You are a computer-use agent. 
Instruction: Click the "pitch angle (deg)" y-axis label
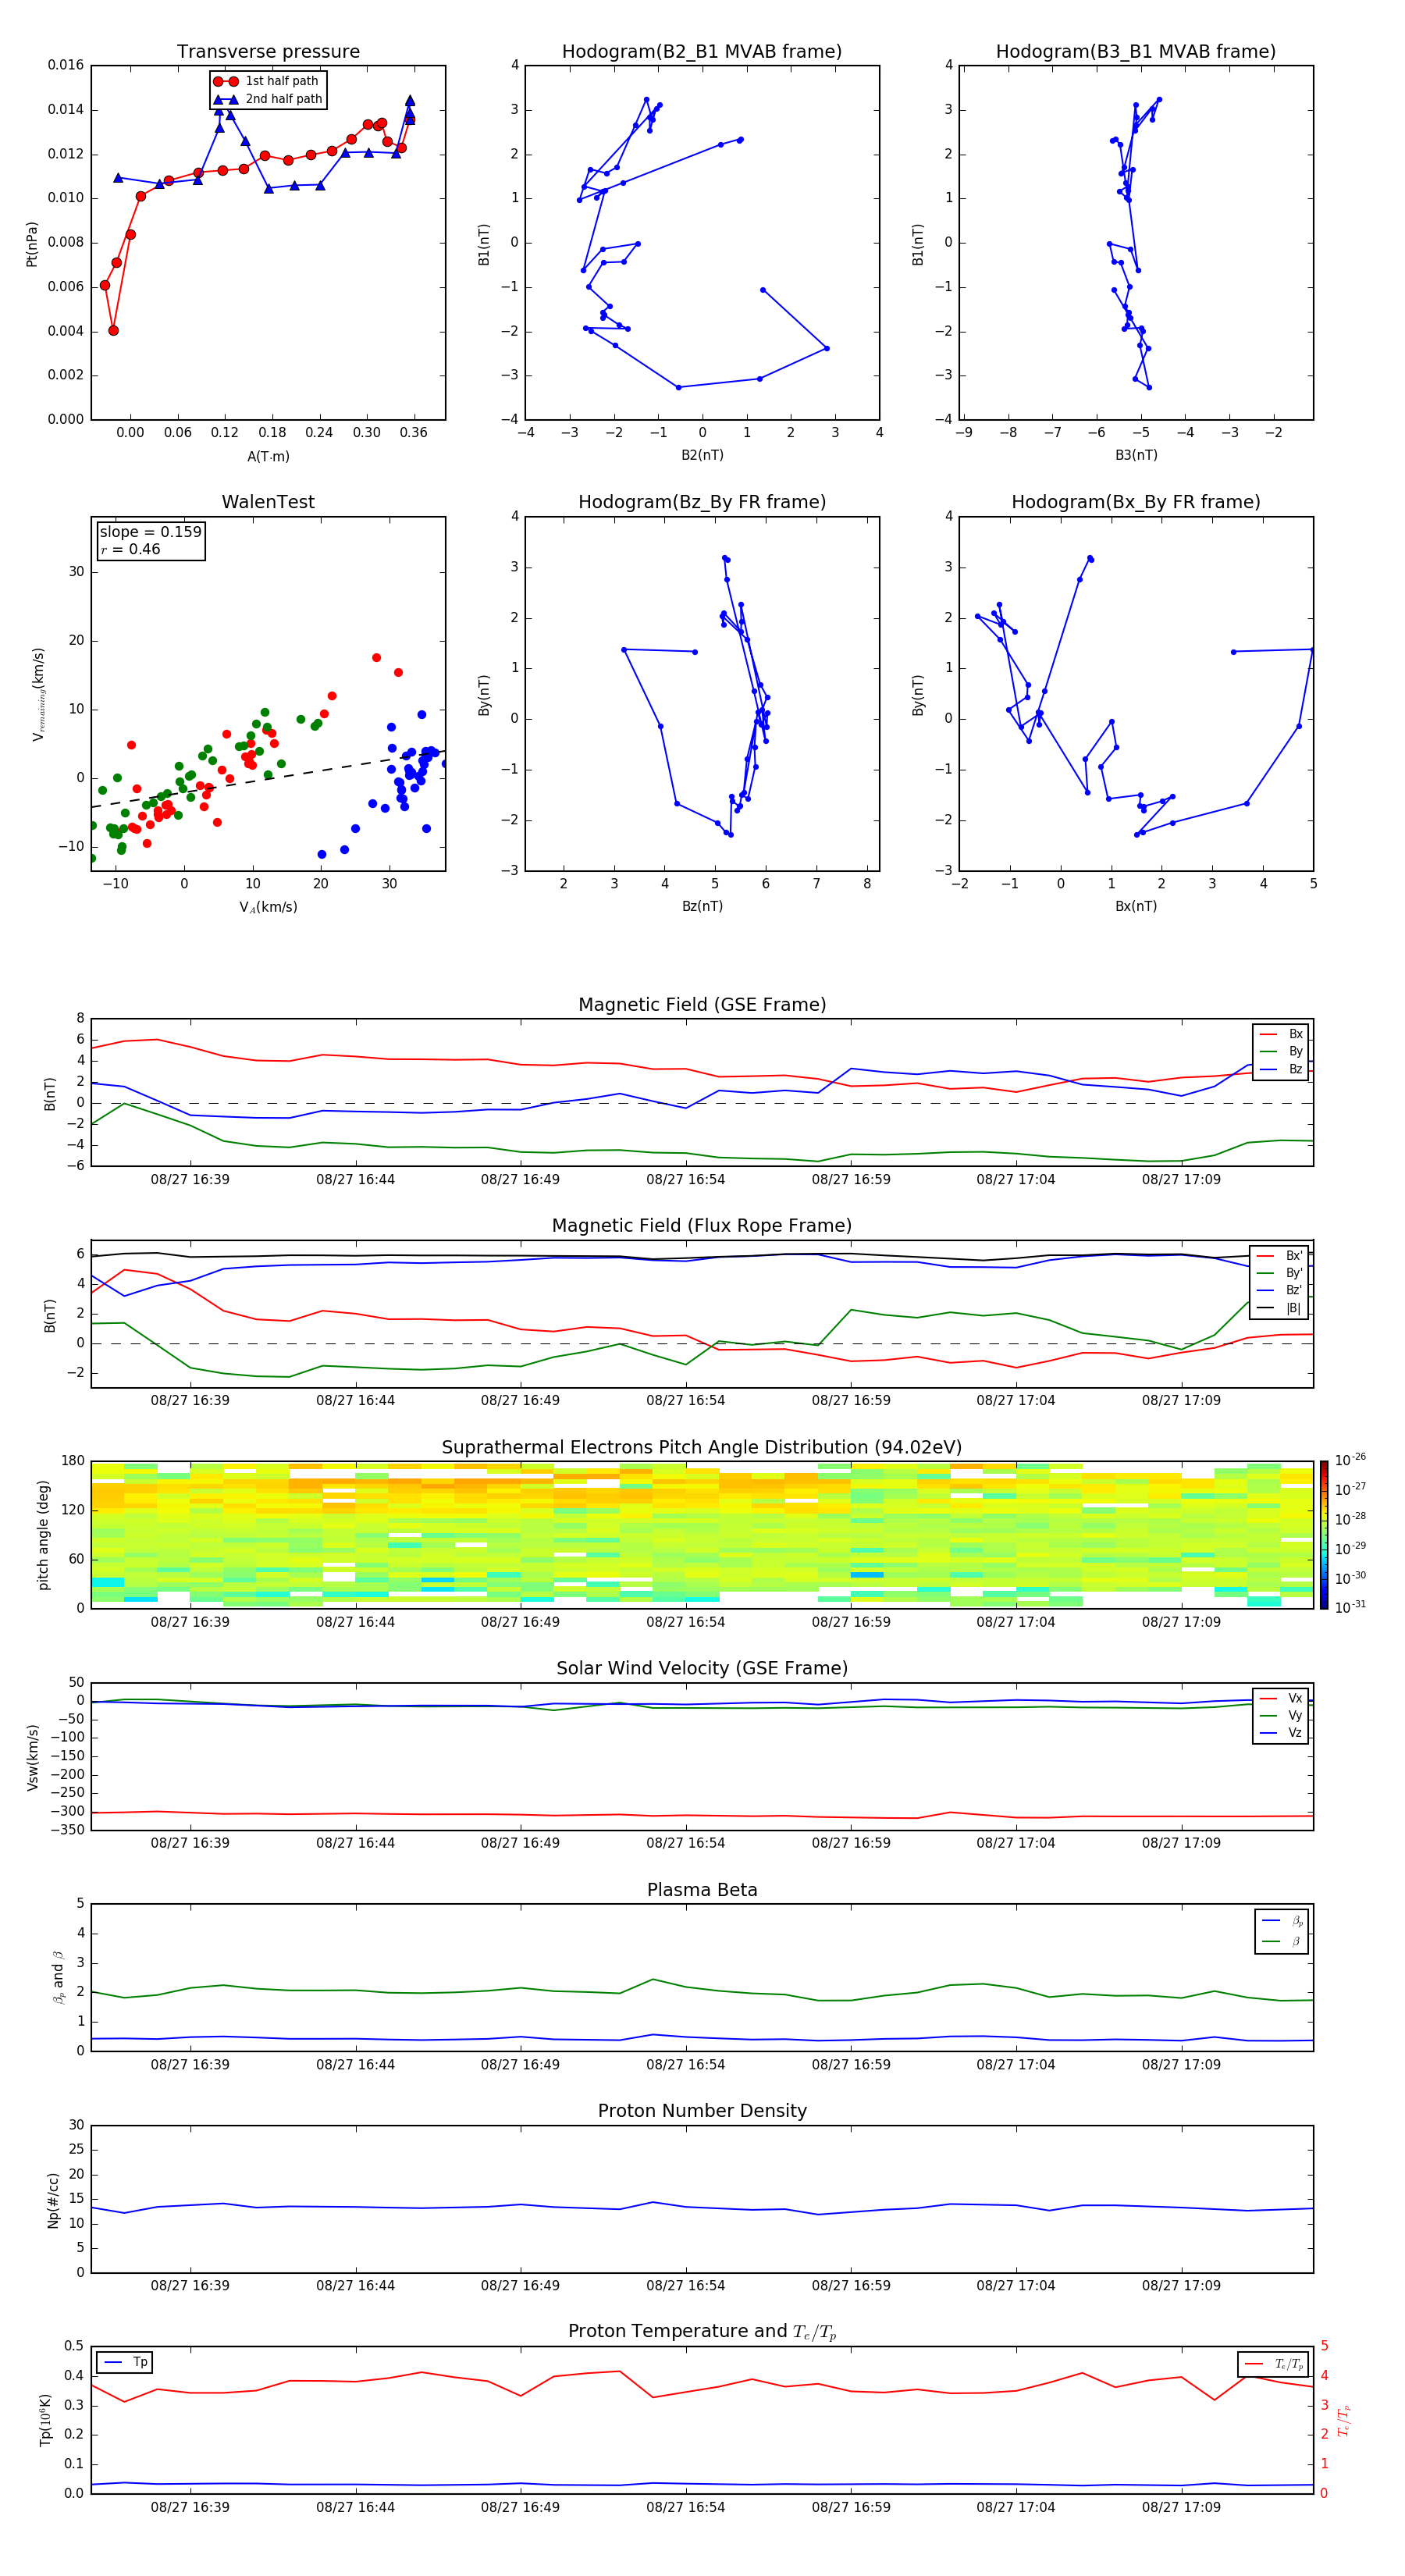(x=43, y=1535)
